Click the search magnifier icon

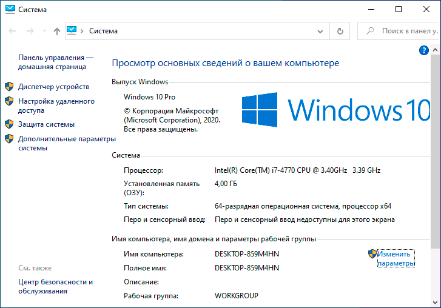(370, 31)
